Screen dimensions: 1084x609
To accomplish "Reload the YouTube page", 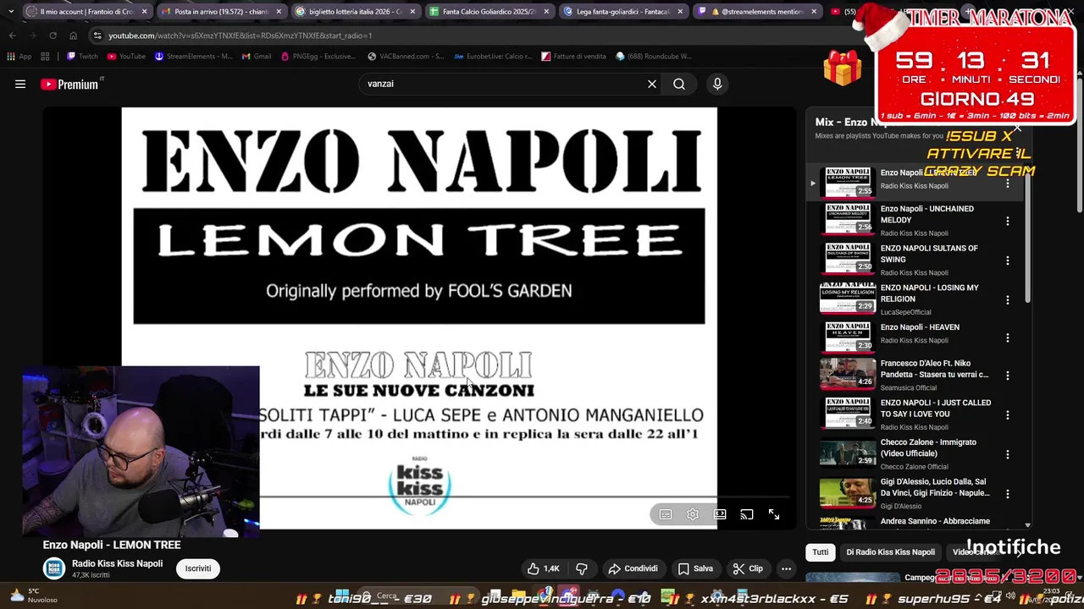I will pyautogui.click(x=53, y=36).
